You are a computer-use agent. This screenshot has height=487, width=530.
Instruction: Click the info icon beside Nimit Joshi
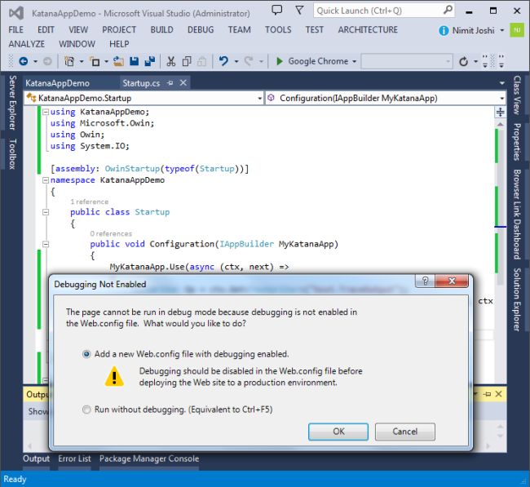(x=444, y=31)
